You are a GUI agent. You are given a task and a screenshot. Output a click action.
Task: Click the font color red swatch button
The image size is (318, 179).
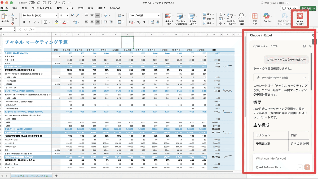[x=64, y=22]
